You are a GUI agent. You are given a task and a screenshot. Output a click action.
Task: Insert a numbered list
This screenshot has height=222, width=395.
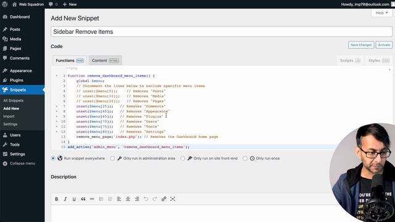[x=110, y=199]
